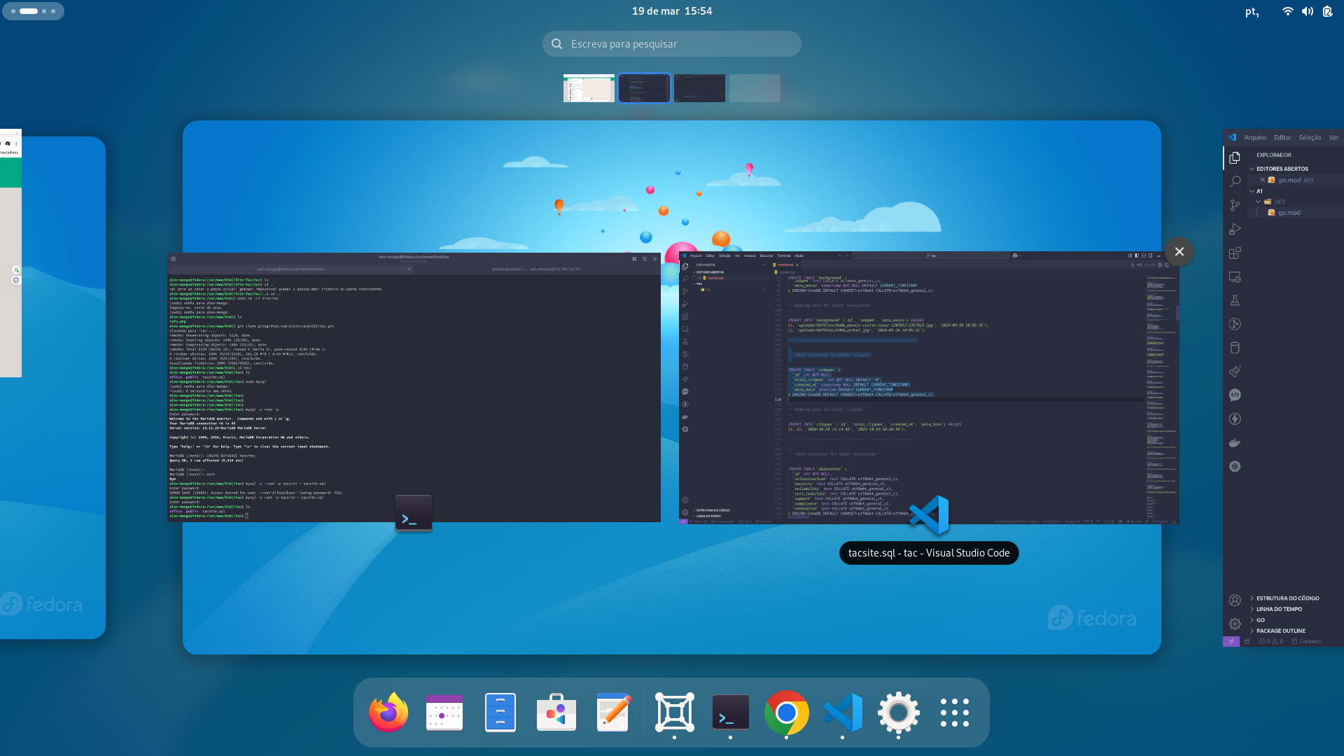
Task: Click the workspace indicator in the top bar
Action: coord(33,11)
